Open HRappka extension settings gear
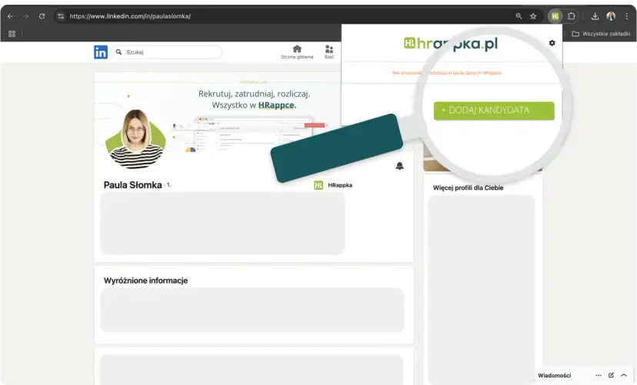The image size is (637, 385). (x=552, y=43)
